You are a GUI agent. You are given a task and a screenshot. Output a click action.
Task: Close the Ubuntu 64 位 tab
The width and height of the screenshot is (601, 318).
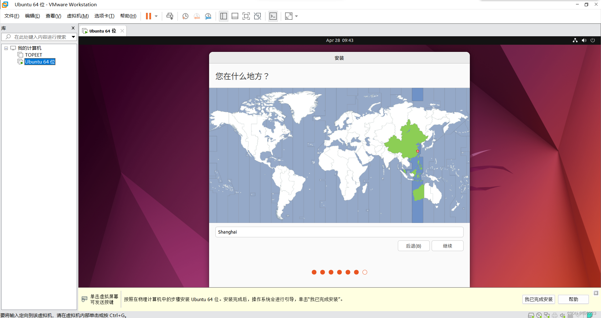click(x=122, y=31)
